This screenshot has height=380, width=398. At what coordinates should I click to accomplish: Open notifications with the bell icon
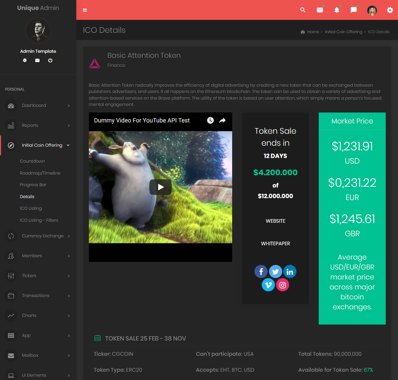(x=337, y=10)
